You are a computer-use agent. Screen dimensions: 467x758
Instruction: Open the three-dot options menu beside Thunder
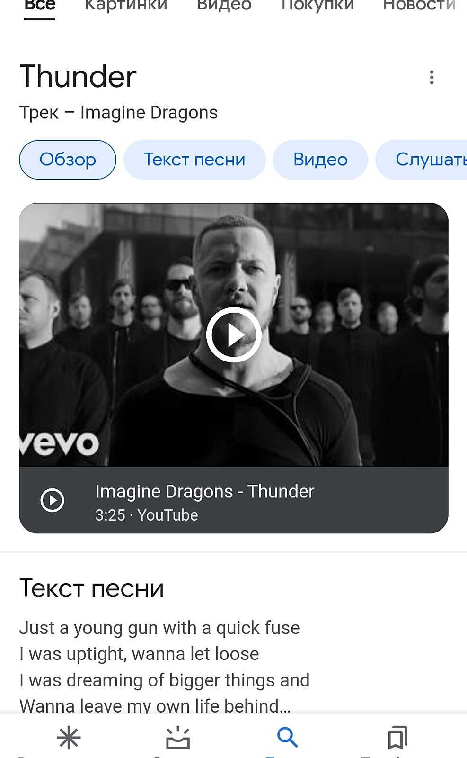tap(431, 77)
